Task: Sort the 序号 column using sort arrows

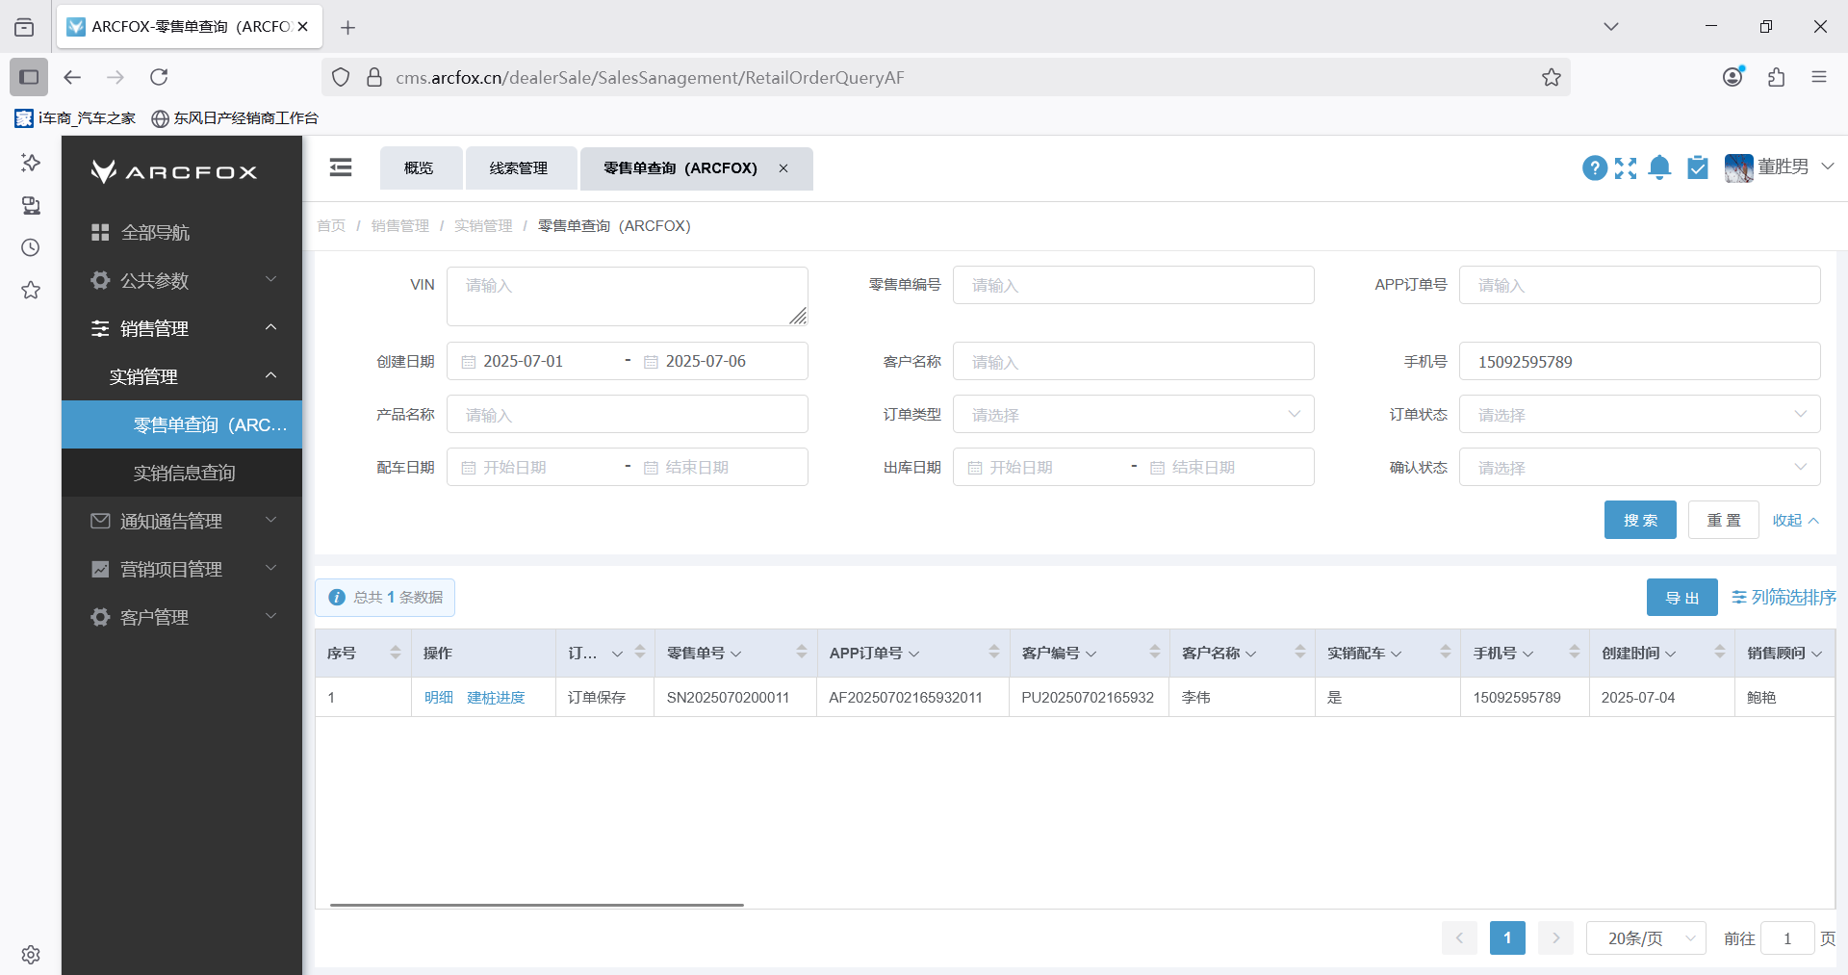Action: pyautogui.click(x=396, y=653)
